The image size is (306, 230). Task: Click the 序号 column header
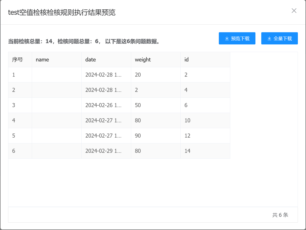point(18,60)
